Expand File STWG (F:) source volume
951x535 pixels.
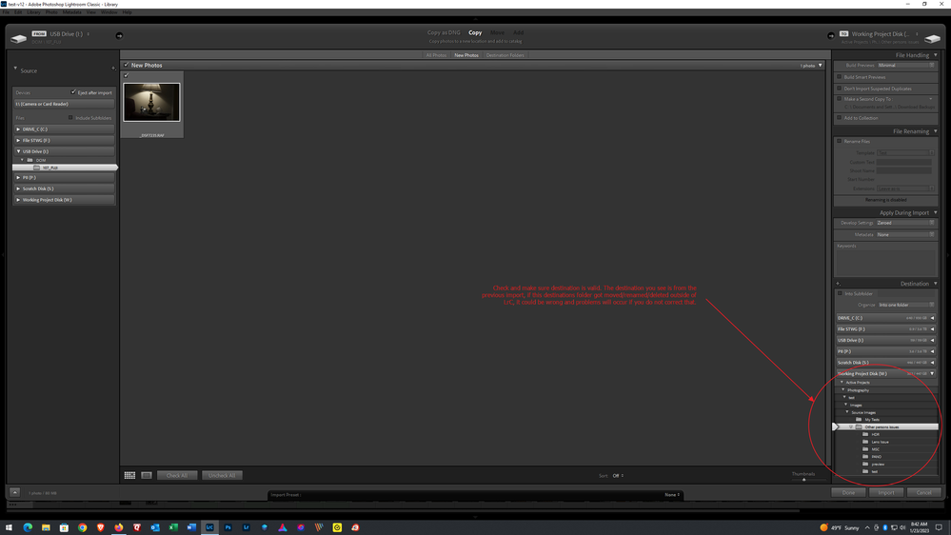18,140
